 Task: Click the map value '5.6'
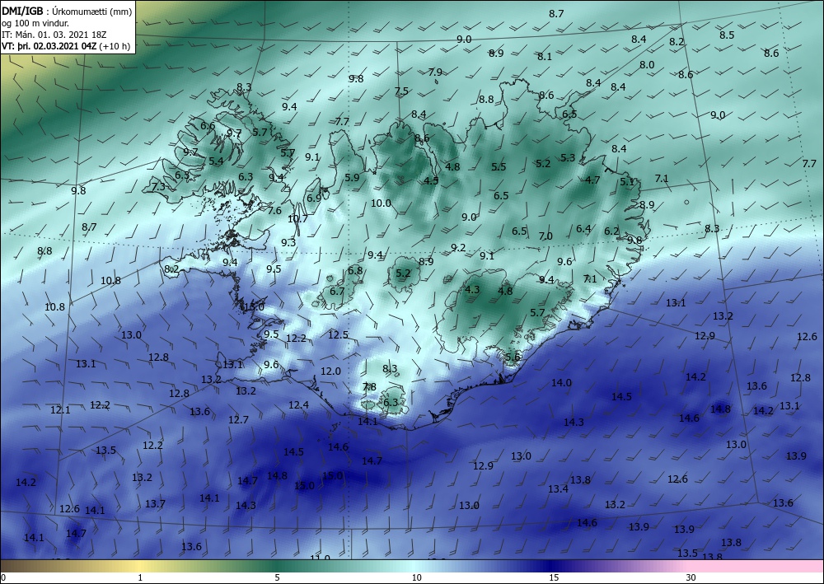(x=513, y=357)
